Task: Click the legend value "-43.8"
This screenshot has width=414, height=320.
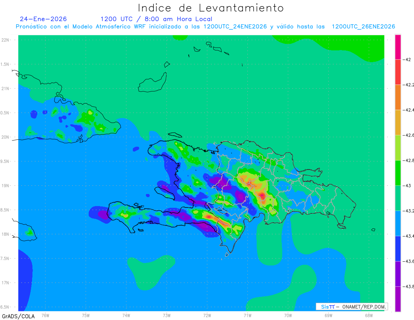Action: tap(409, 287)
